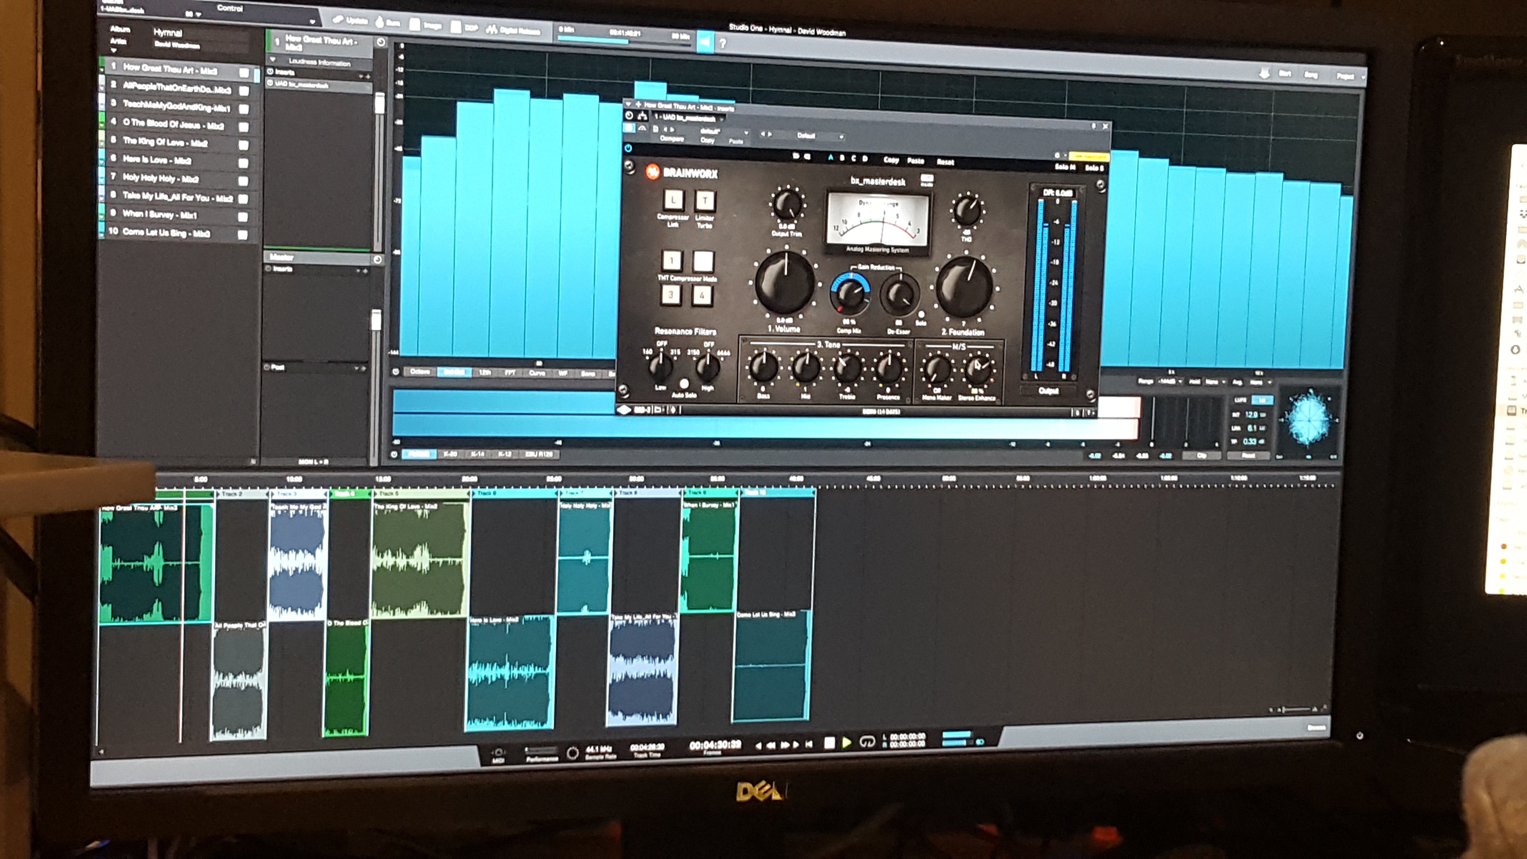Screen dimensions: 1527x859
Task: Select TMT Compressor Mode 3
Action: [670, 294]
